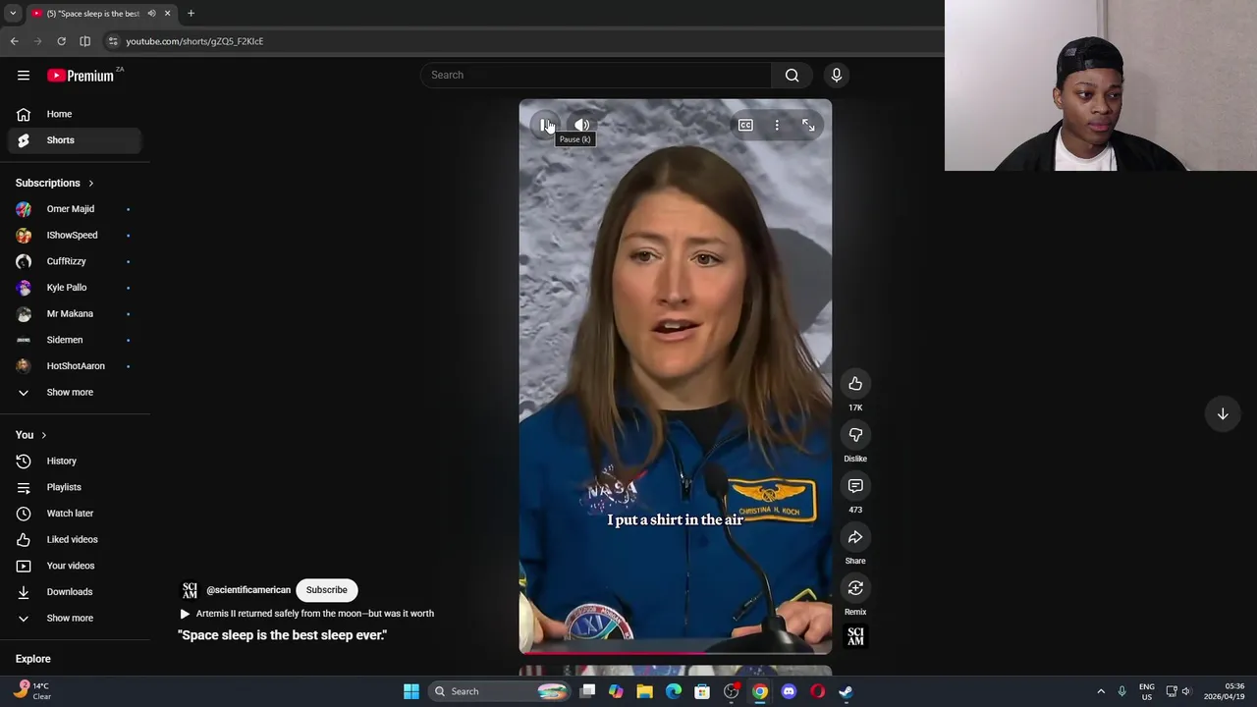Like the Short with thumbs up

(855, 384)
